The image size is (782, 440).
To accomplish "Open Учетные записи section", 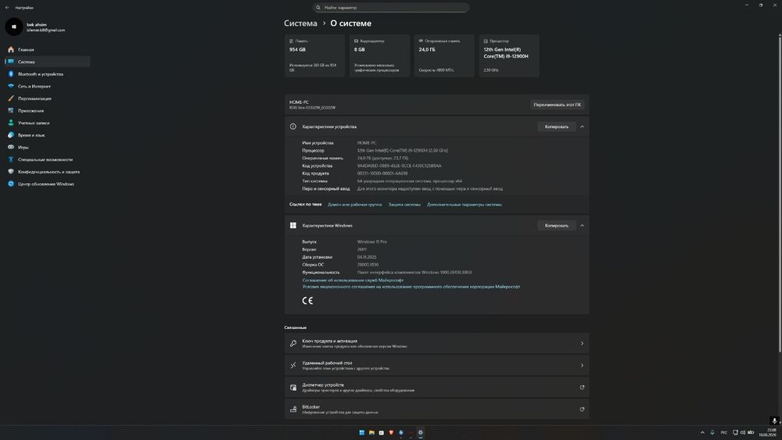I will pos(48,123).
